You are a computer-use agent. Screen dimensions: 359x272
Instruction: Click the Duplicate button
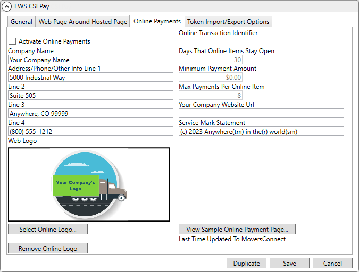coord(246,263)
